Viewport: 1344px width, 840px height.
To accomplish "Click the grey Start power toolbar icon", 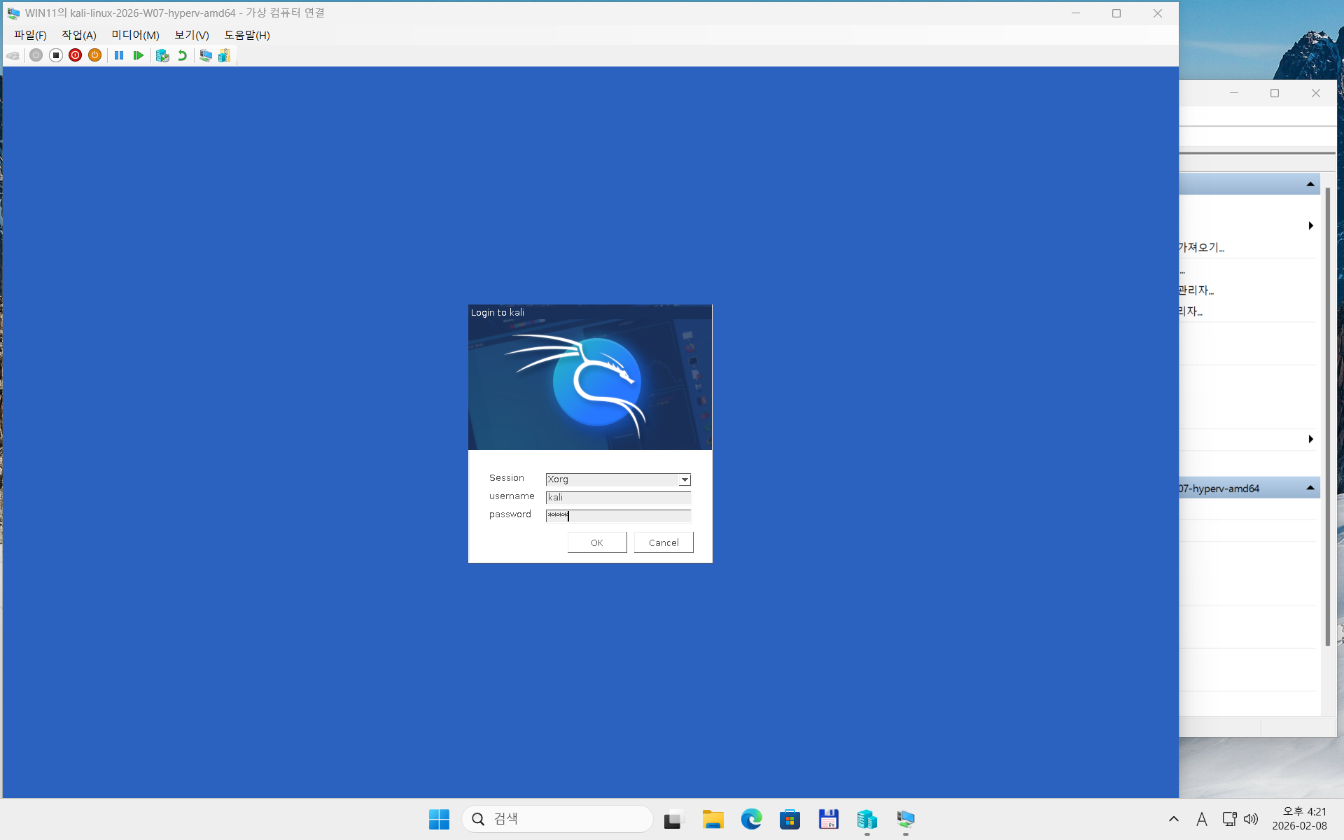I will (x=36, y=55).
